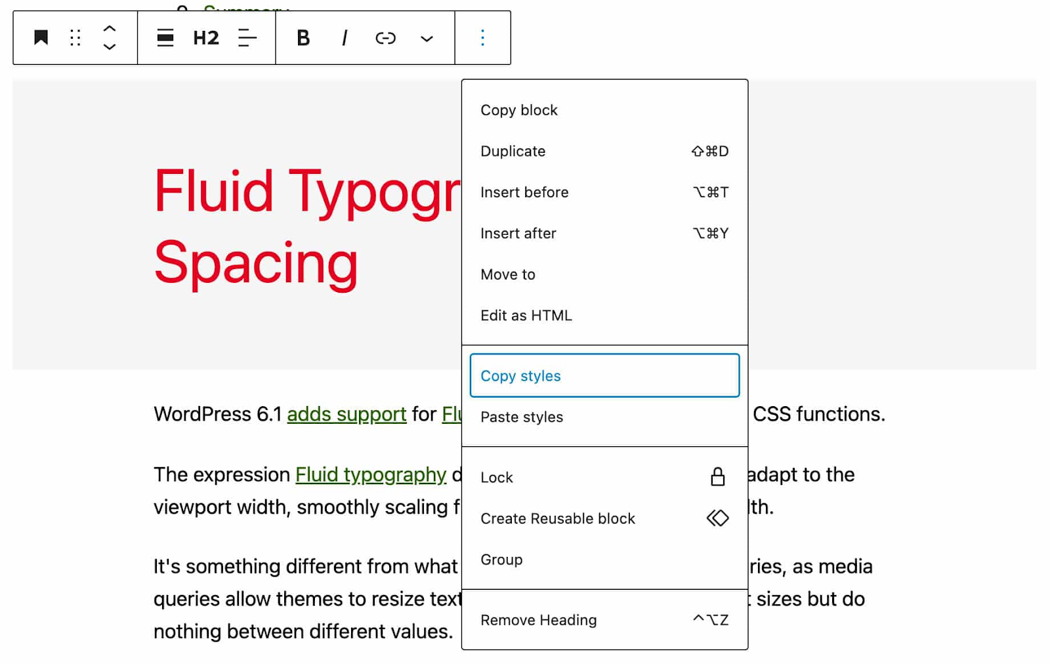Choose Paste styles menu item

point(604,417)
